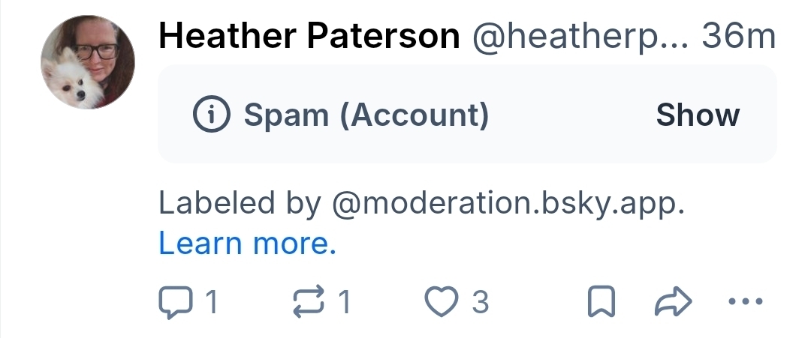Show the hidden spam-labeled content
Image resolution: width=811 pixels, height=338 pixels.
pyautogui.click(x=698, y=115)
